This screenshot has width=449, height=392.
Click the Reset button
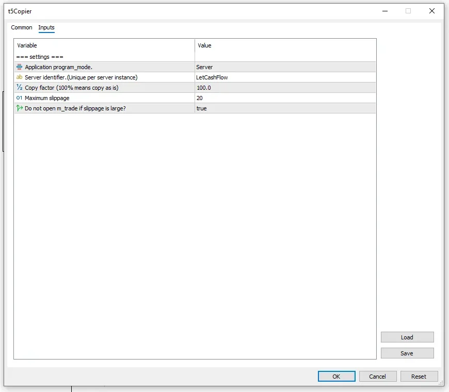(419, 376)
